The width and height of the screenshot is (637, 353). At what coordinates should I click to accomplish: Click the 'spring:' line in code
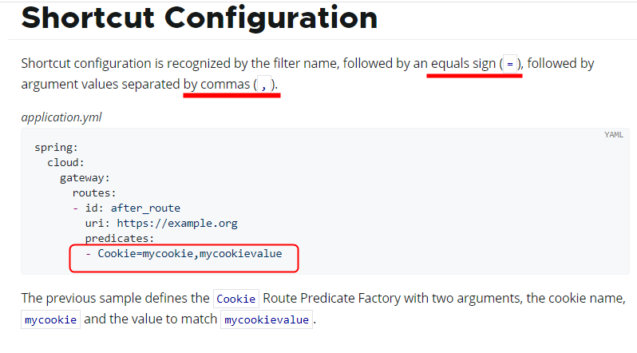click(x=55, y=148)
